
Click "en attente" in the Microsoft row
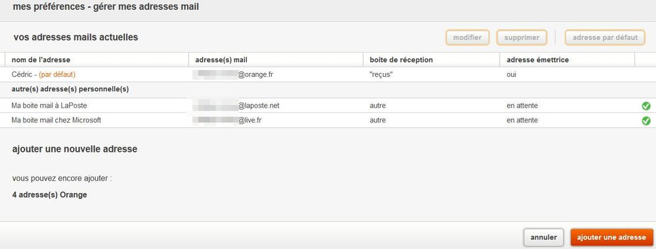[522, 120]
